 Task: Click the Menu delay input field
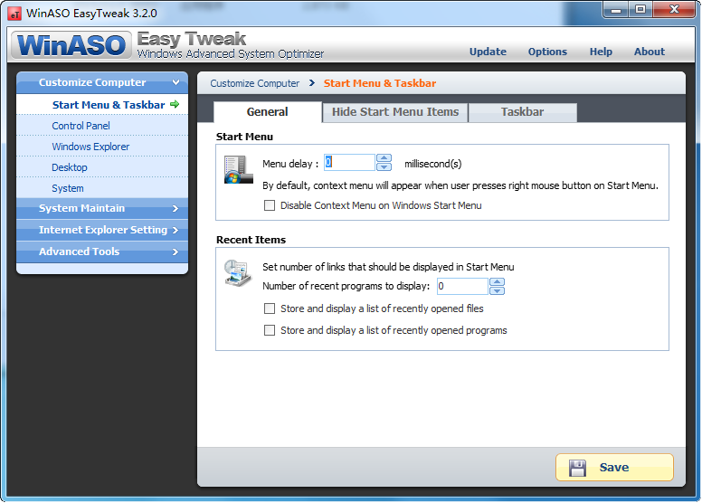[x=349, y=163]
